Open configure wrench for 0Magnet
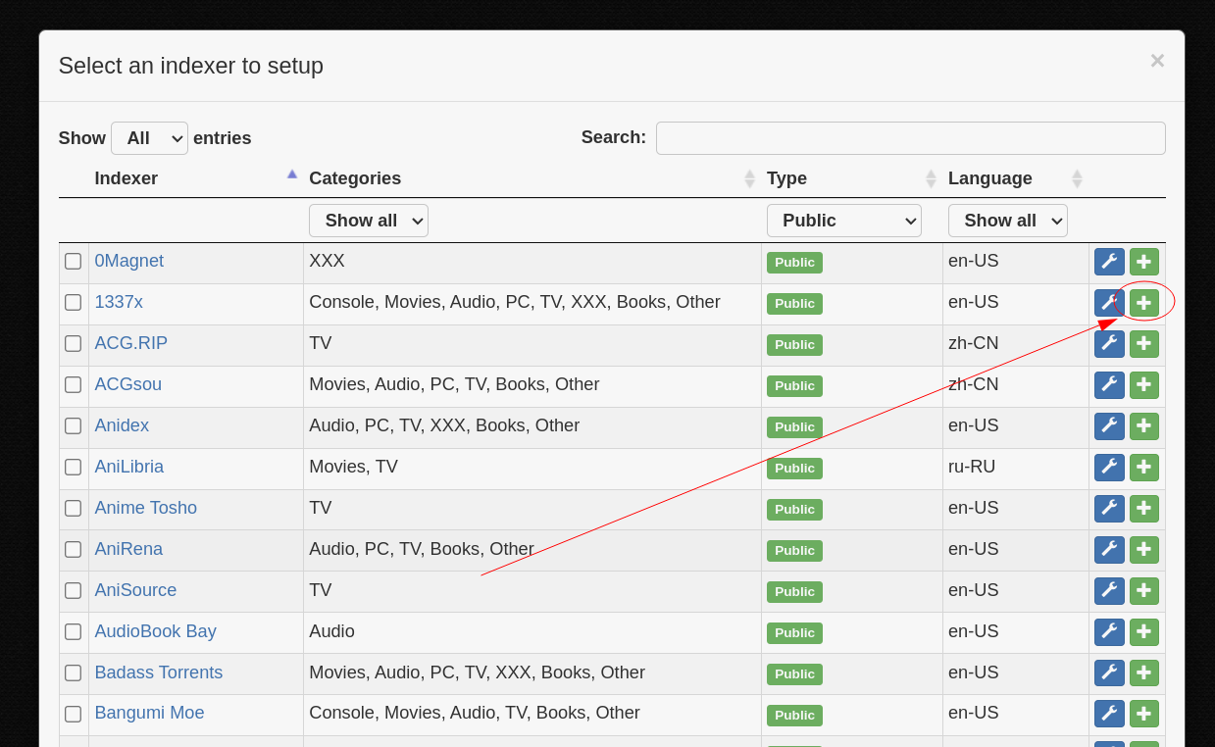The width and height of the screenshot is (1215, 747). point(1109,262)
